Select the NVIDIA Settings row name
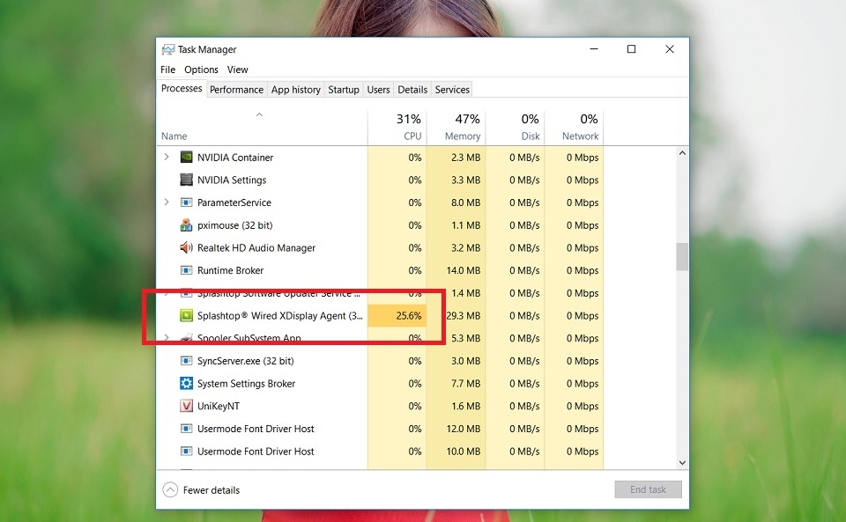 [232, 180]
